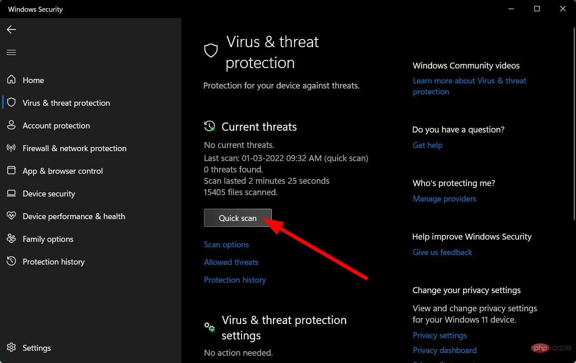
Task: Open the Manage providers link
Action: [444, 199]
